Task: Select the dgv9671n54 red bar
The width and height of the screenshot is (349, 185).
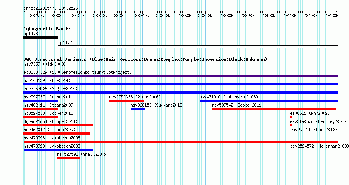Action: [58, 125]
